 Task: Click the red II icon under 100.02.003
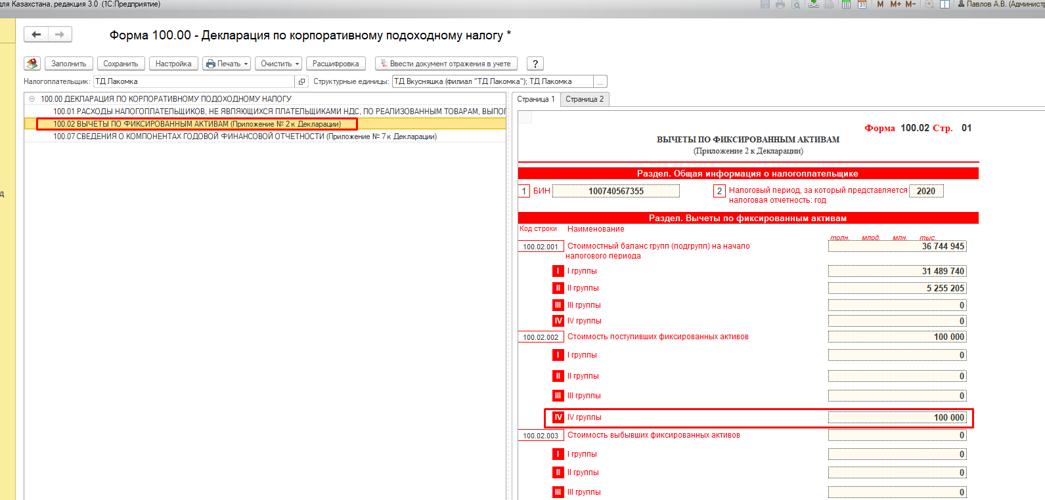click(558, 472)
